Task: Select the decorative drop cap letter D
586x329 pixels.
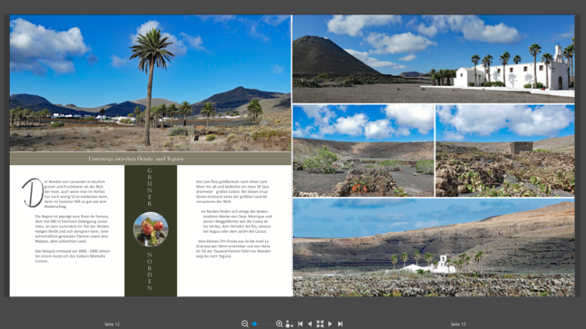Action: (32, 192)
